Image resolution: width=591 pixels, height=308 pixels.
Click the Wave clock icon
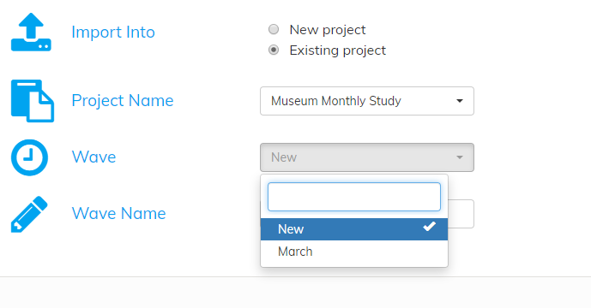coord(29,157)
